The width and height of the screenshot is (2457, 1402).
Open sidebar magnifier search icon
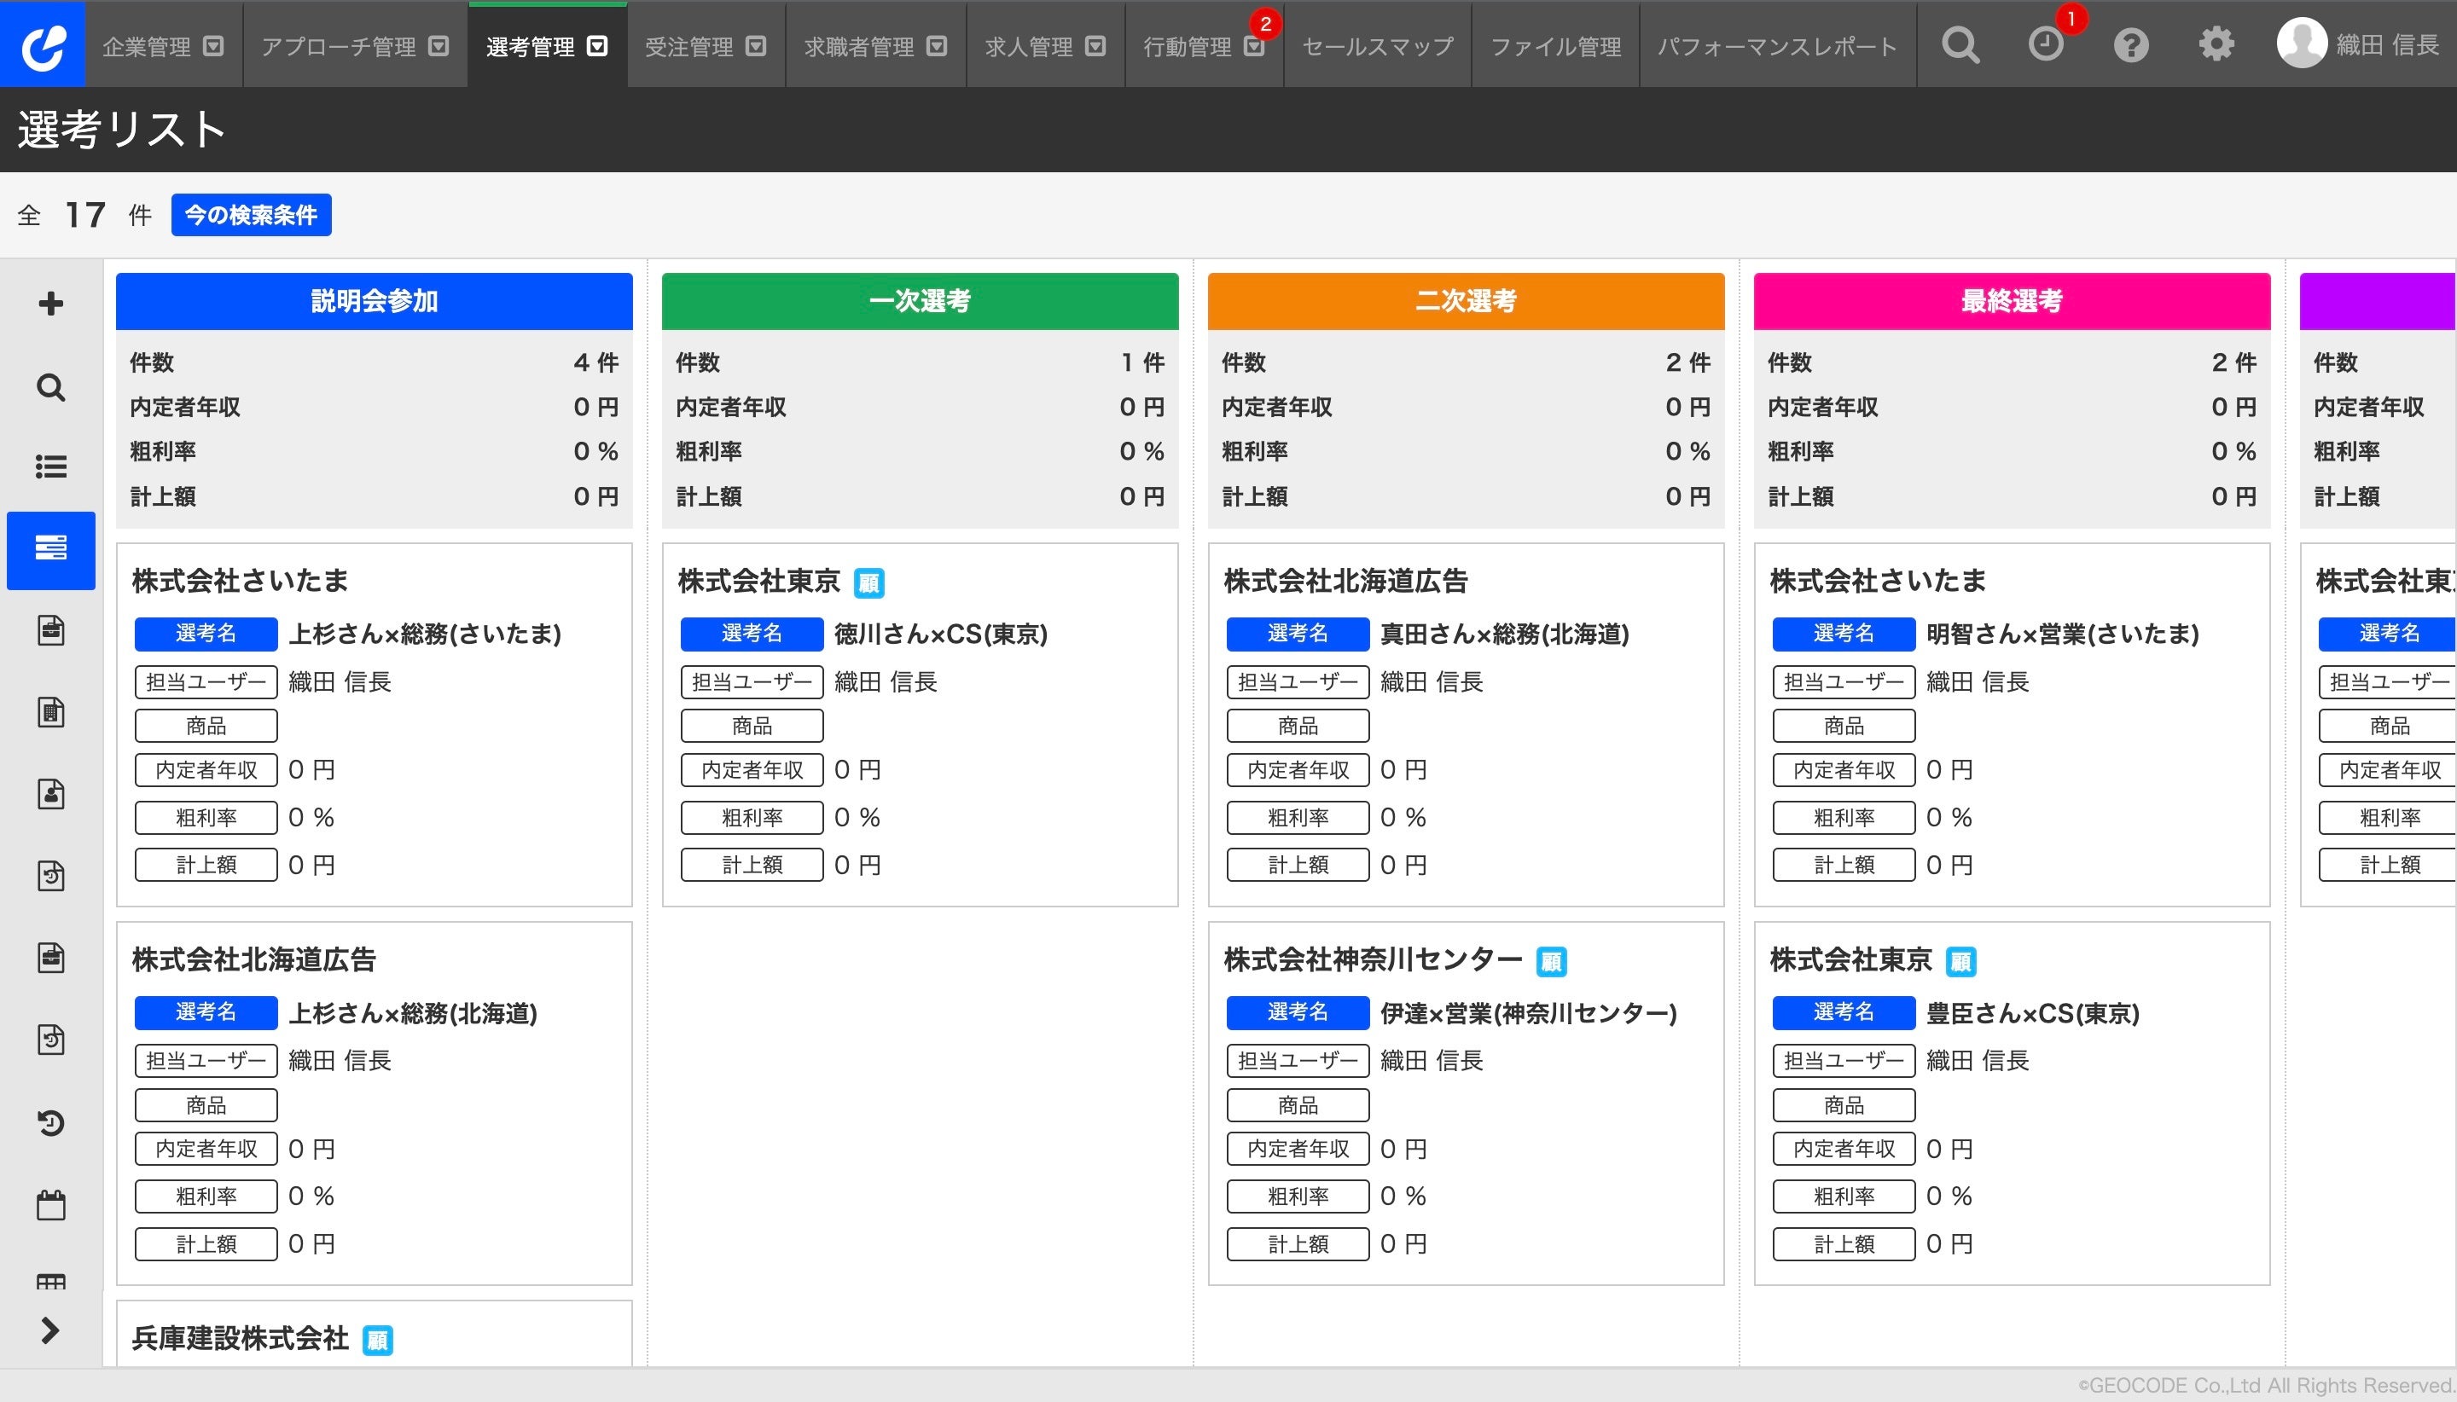tap(50, 387)
